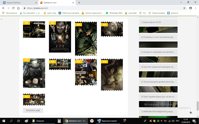
Task: Open the Вы отвечаете bookmark
Action: pos(30,13)
